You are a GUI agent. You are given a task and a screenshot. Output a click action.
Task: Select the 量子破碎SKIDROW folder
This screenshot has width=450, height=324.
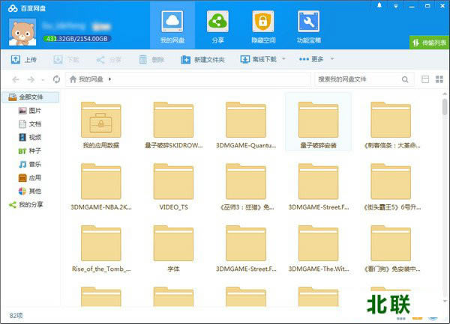coord(173,125)
